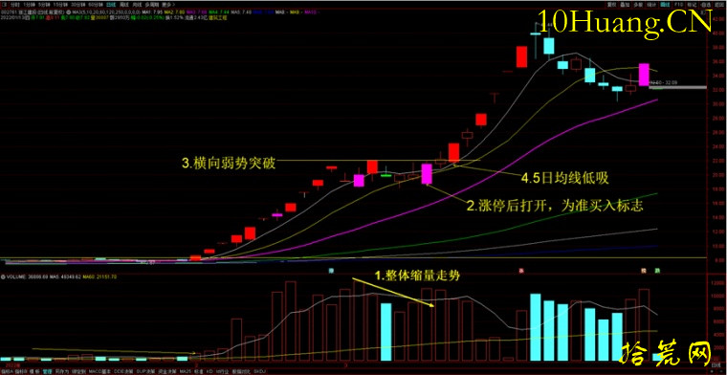
Task: Click the blue info marker below chart
Action: (x=332, y=270)
